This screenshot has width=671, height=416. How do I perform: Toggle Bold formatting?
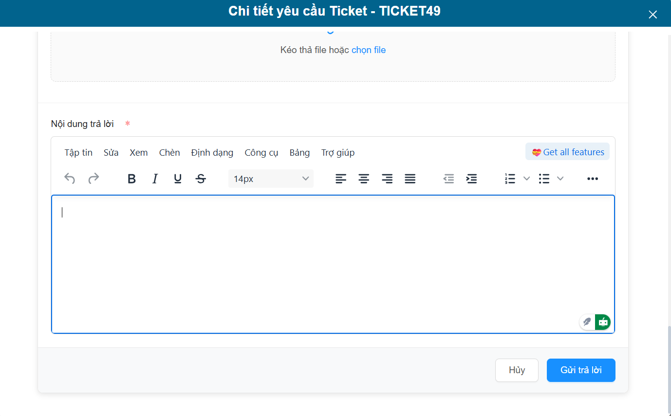pos(131,179)
